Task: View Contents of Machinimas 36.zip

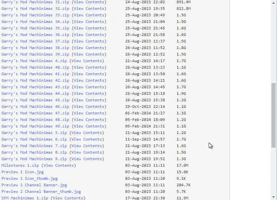Action: pos(89,35)
